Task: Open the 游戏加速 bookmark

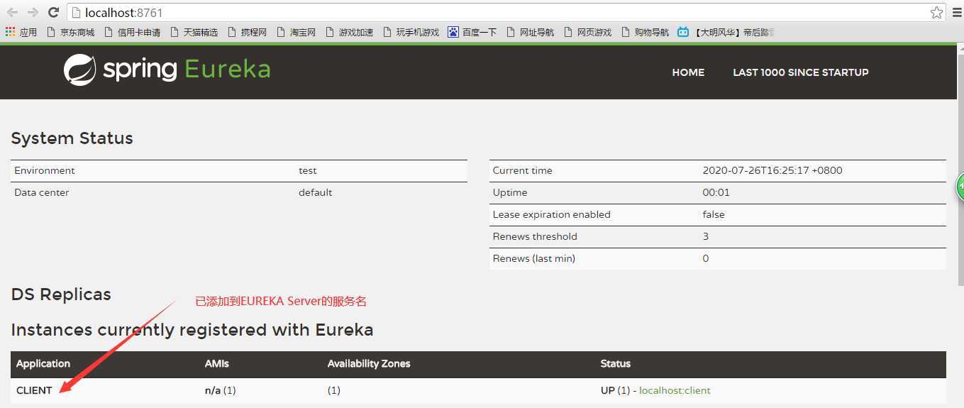Action: click(x=350, y=32)
